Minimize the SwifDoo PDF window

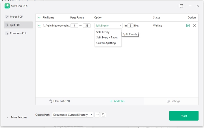[190, 6]
